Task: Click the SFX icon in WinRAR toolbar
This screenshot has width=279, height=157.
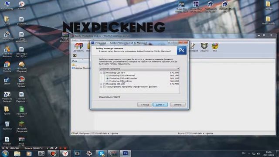Action: pyautogui.click(x=215, y=48)
